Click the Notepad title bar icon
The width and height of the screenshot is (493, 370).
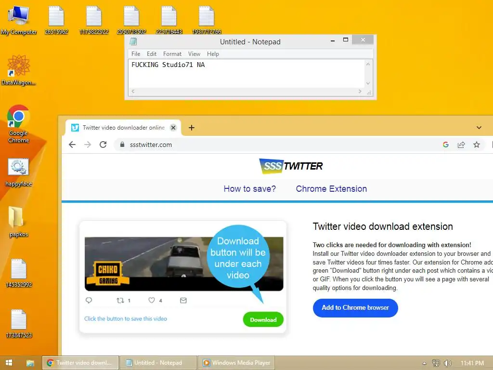pos(133,41)
